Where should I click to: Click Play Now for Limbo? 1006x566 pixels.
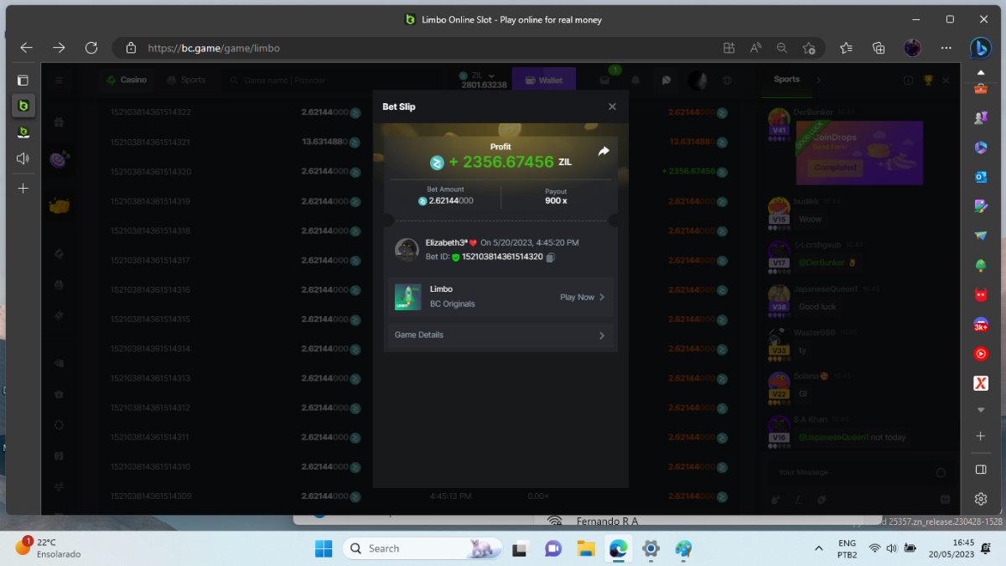pos(582,298)
